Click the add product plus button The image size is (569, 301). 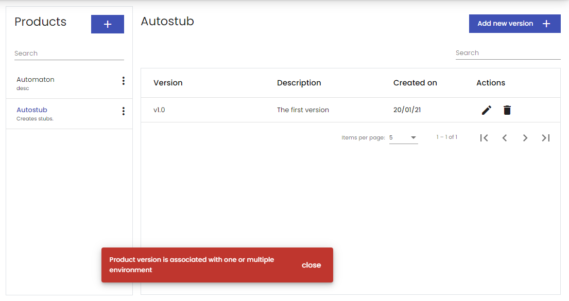[108, 24]
